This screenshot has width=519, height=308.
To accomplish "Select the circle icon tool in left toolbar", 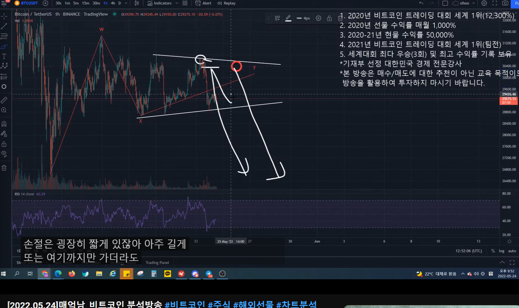I will pos(4,87).
